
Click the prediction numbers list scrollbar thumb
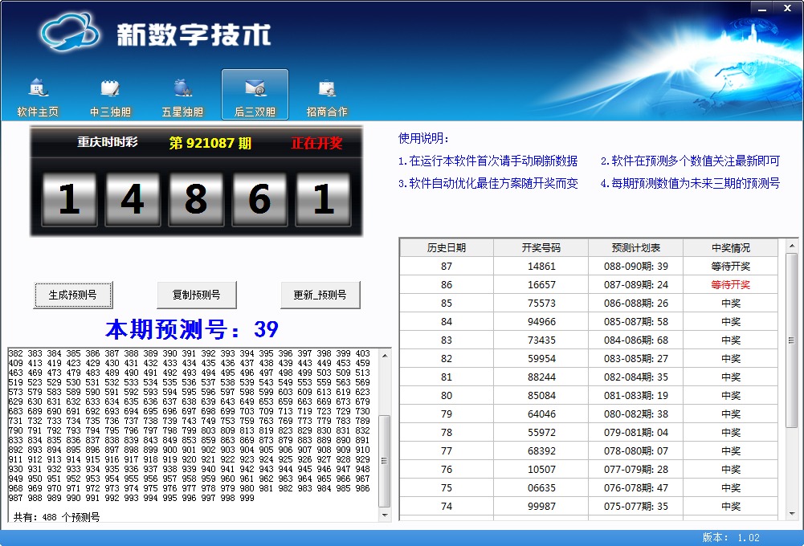(x=384, y=461)
